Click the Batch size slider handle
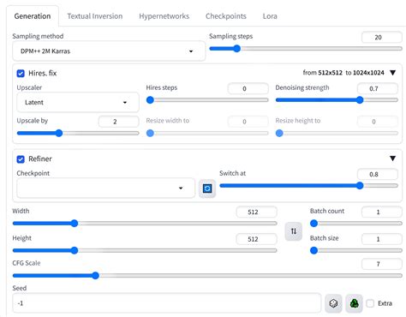Viewport: 406px width, 317px height. 313,250
